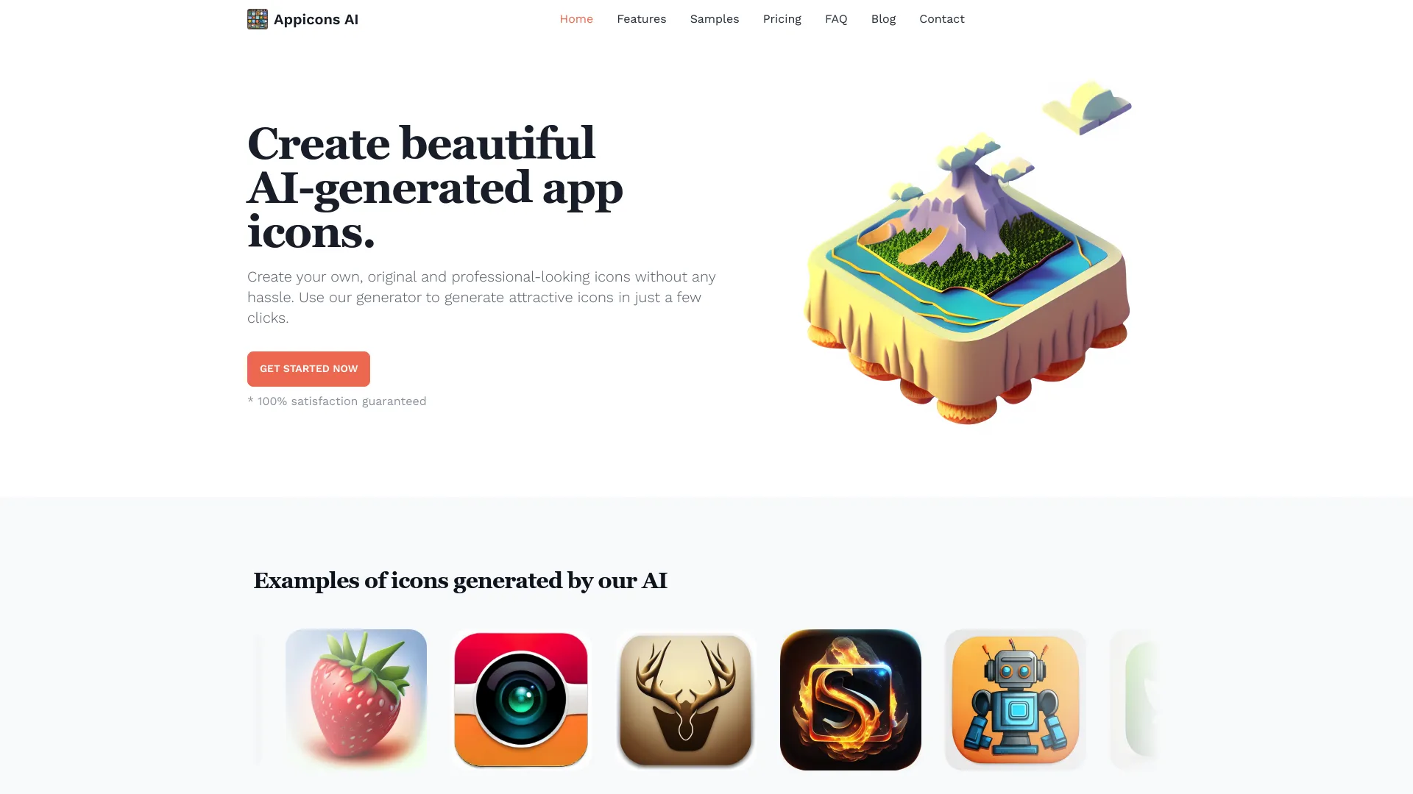Viewport: 1413px width, 794px height.
Task: Click the GET STARTED NOW button
Action: click(308, 368)
